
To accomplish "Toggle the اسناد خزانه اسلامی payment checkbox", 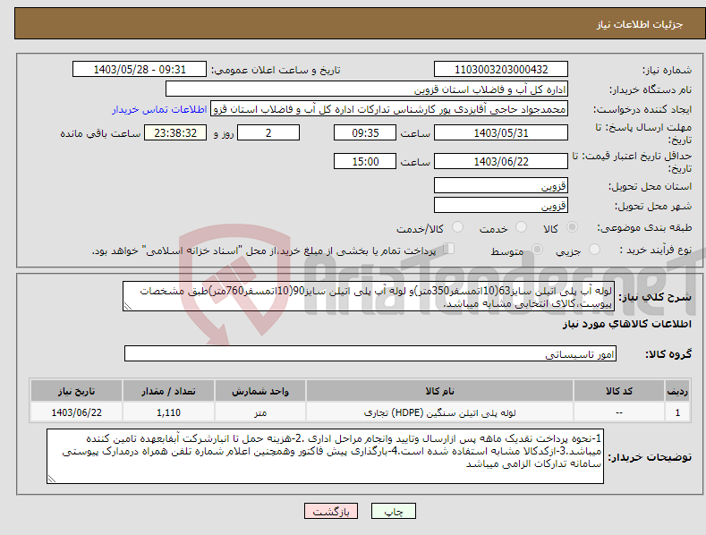I will coord(449,249).
